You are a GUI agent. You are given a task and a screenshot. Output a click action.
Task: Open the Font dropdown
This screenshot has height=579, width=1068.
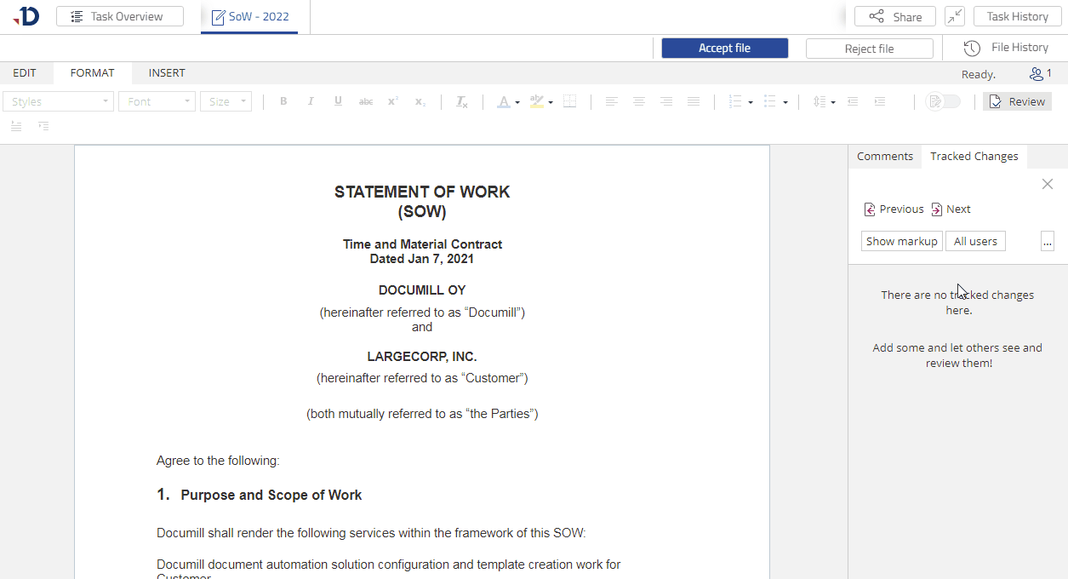(157, 101)
